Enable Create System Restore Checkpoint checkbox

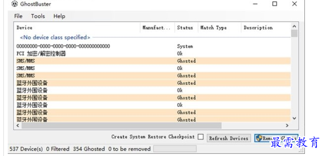tap(200, 137)
